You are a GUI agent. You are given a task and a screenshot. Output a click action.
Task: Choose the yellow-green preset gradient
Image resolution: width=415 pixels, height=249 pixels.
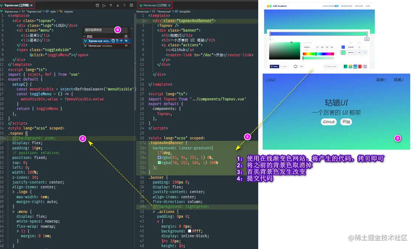(x=350, y=67)
